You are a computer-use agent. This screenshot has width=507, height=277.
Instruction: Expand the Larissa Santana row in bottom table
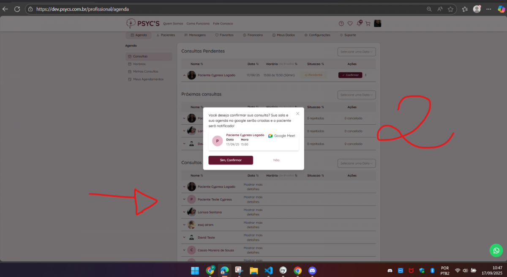[x=184, y=212]
